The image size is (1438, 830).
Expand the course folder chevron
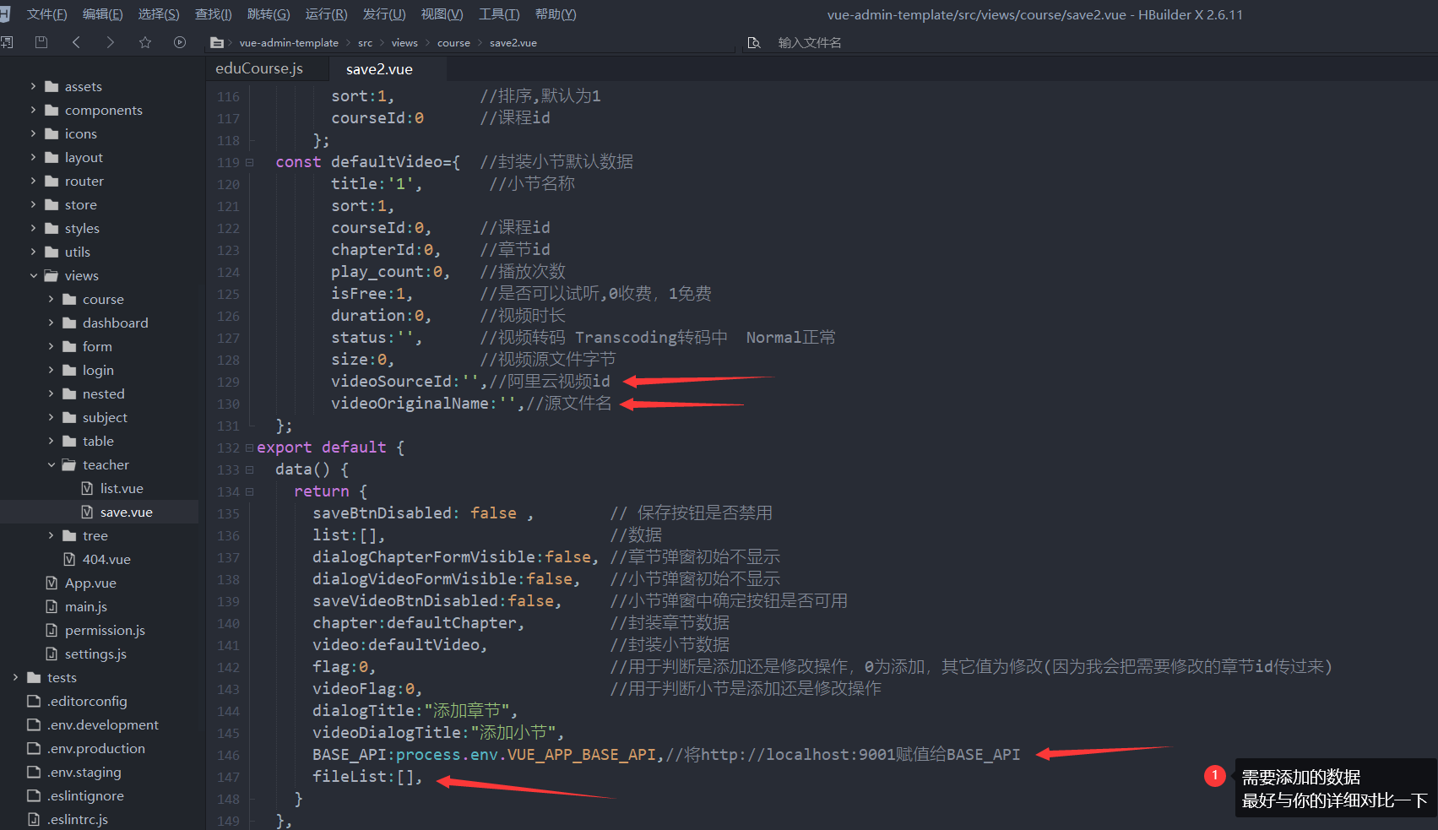coord(51,299)
